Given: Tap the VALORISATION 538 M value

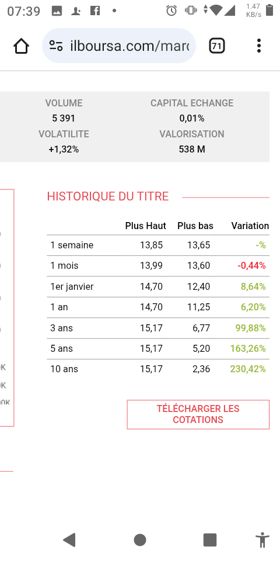Looking at the screenshot, I should (x=192, y=149).
